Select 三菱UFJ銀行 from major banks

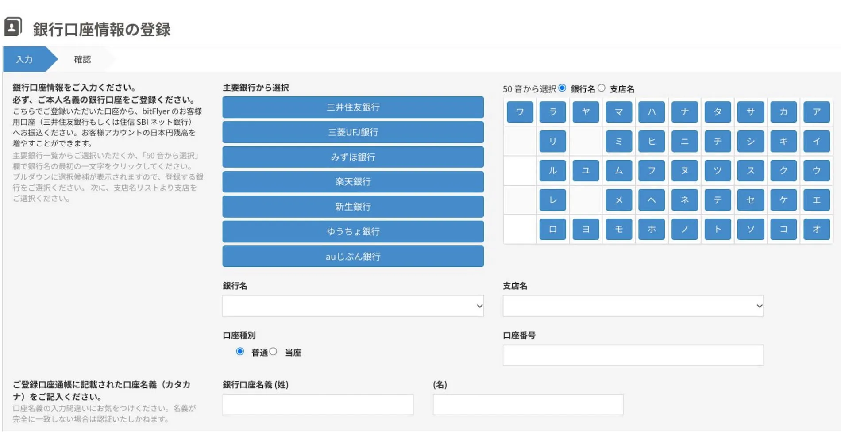pyautogui.click(x=353, y=132)
